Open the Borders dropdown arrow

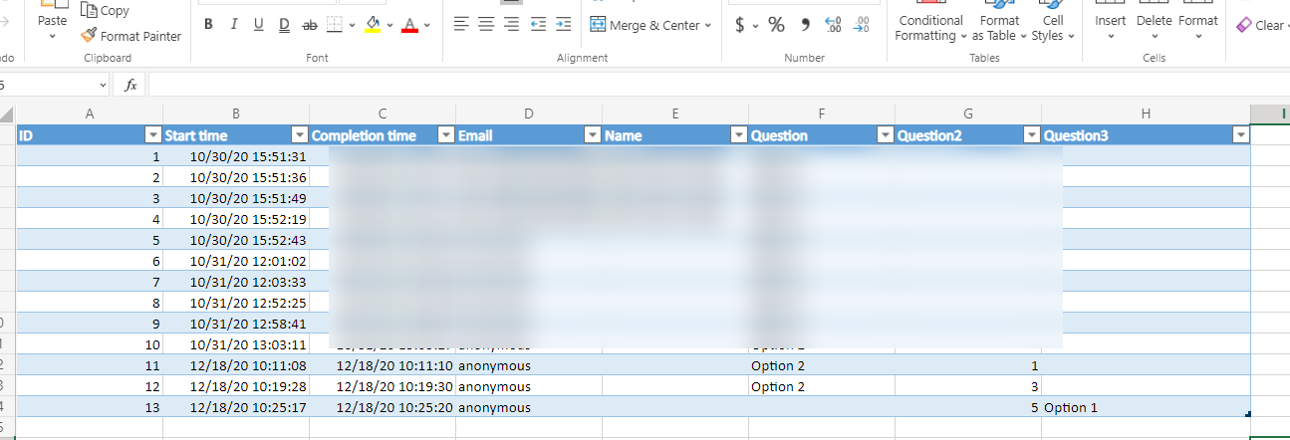(x=352, y=25)
